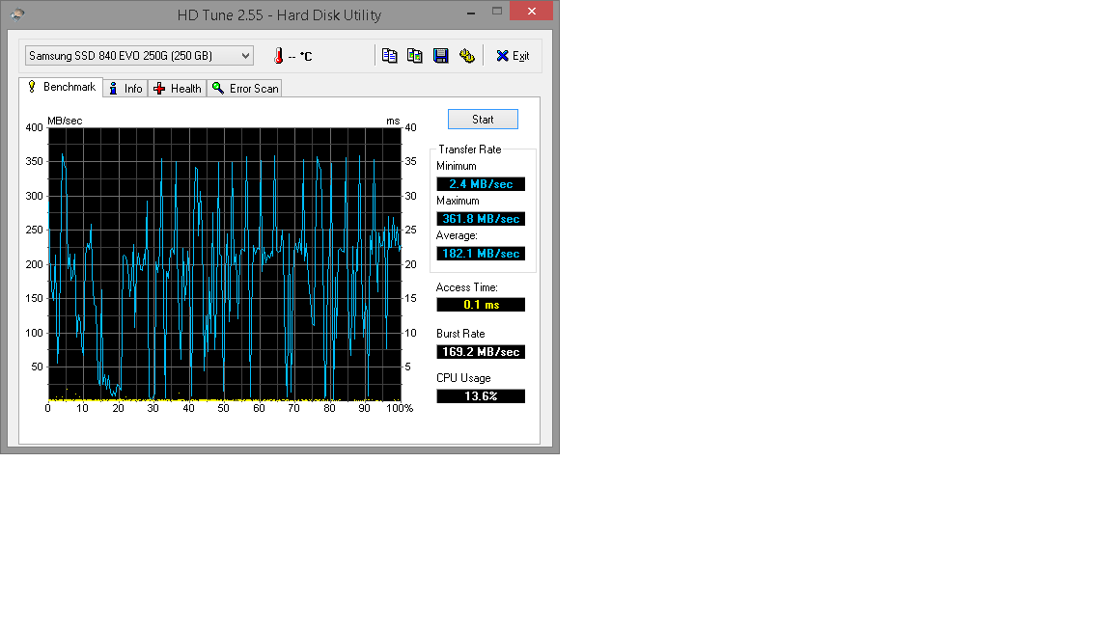Open the options wrench icon
This screenshot has height=625, width=1112.
click(466, 55)
